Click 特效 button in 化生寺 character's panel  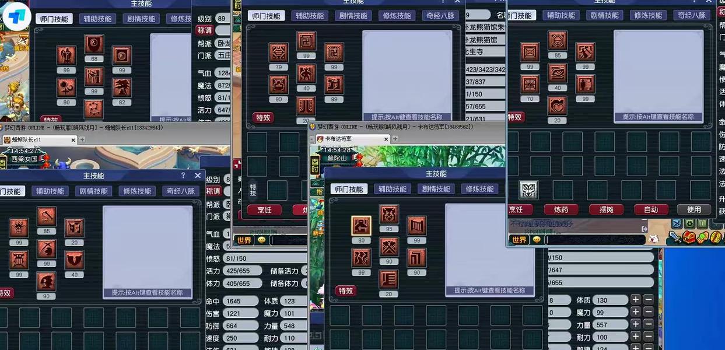click(x=263, y=117)
